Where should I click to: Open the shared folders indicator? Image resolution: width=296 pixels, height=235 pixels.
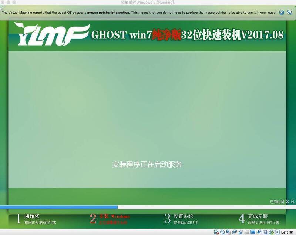(x=246, y=232)
